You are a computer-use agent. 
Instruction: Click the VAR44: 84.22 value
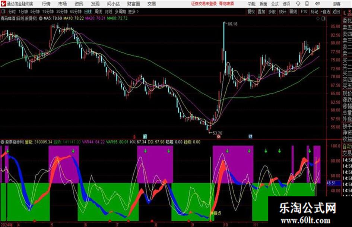(x=93, y=142)
